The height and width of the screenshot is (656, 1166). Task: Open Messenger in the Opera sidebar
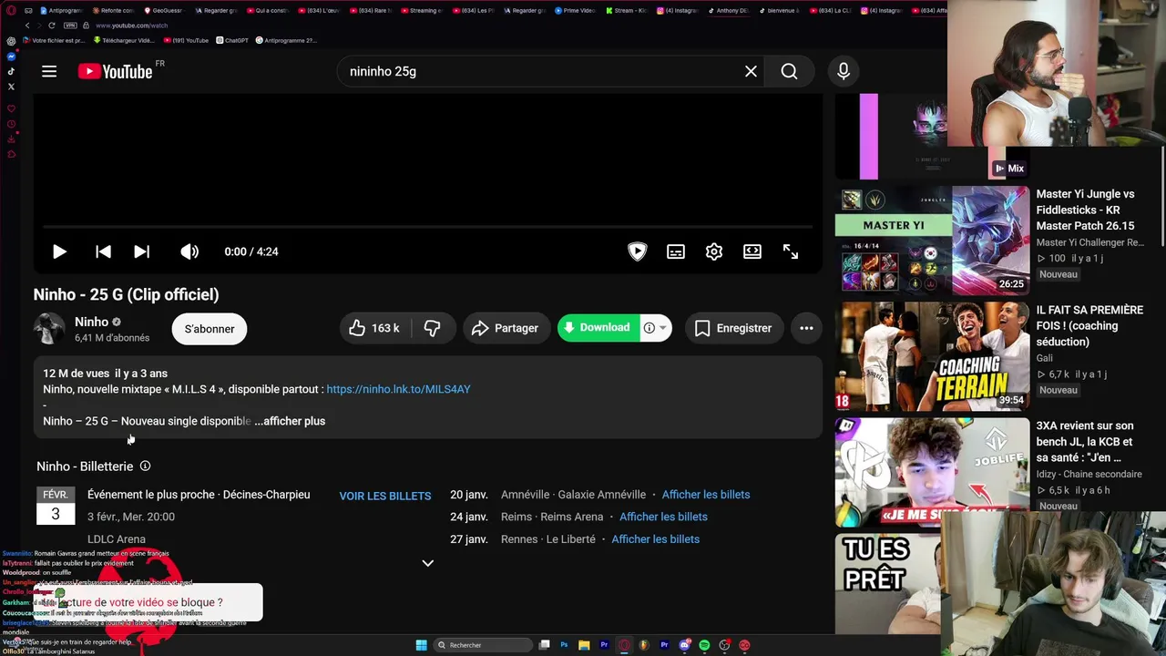pos(11,56)
